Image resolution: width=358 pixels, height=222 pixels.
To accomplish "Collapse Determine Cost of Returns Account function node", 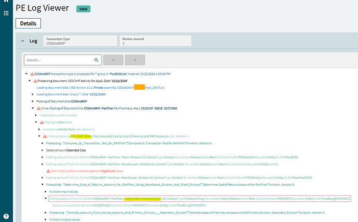I will click(42, 185).
